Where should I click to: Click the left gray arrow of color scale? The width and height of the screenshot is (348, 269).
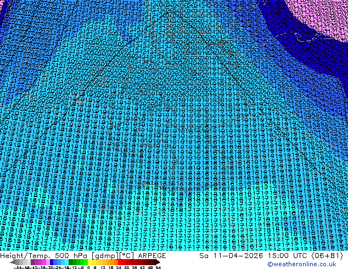(x=13, y=262)
